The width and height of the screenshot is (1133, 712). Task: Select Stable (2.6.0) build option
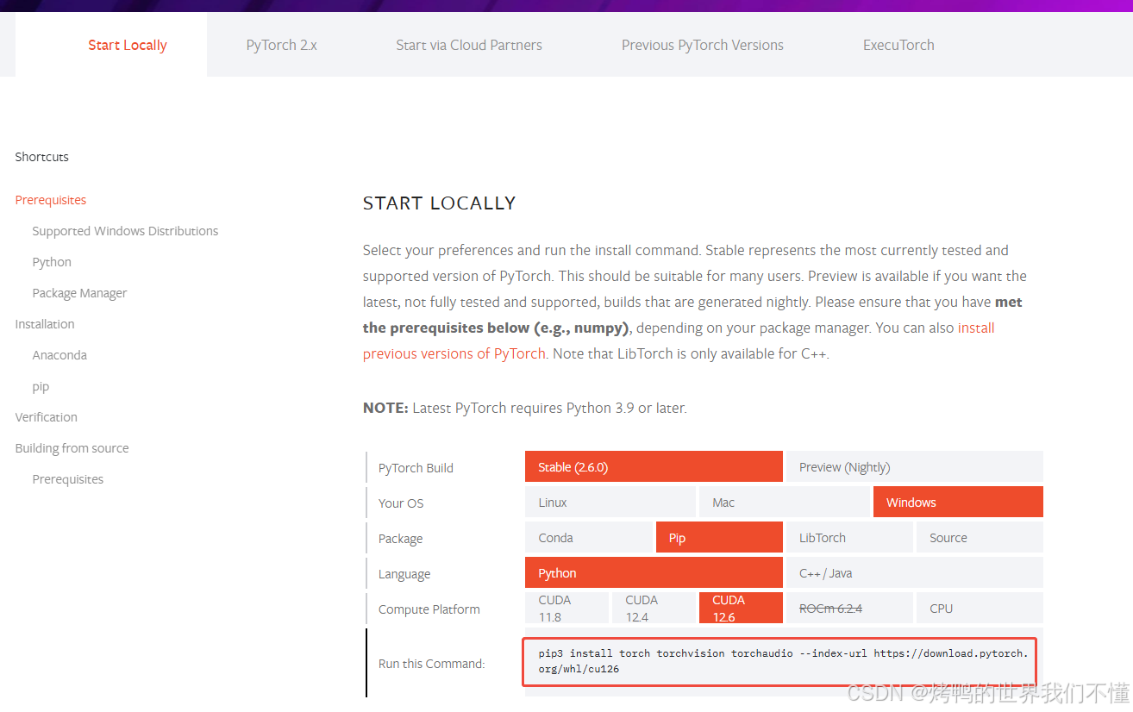tap(654, 466)
